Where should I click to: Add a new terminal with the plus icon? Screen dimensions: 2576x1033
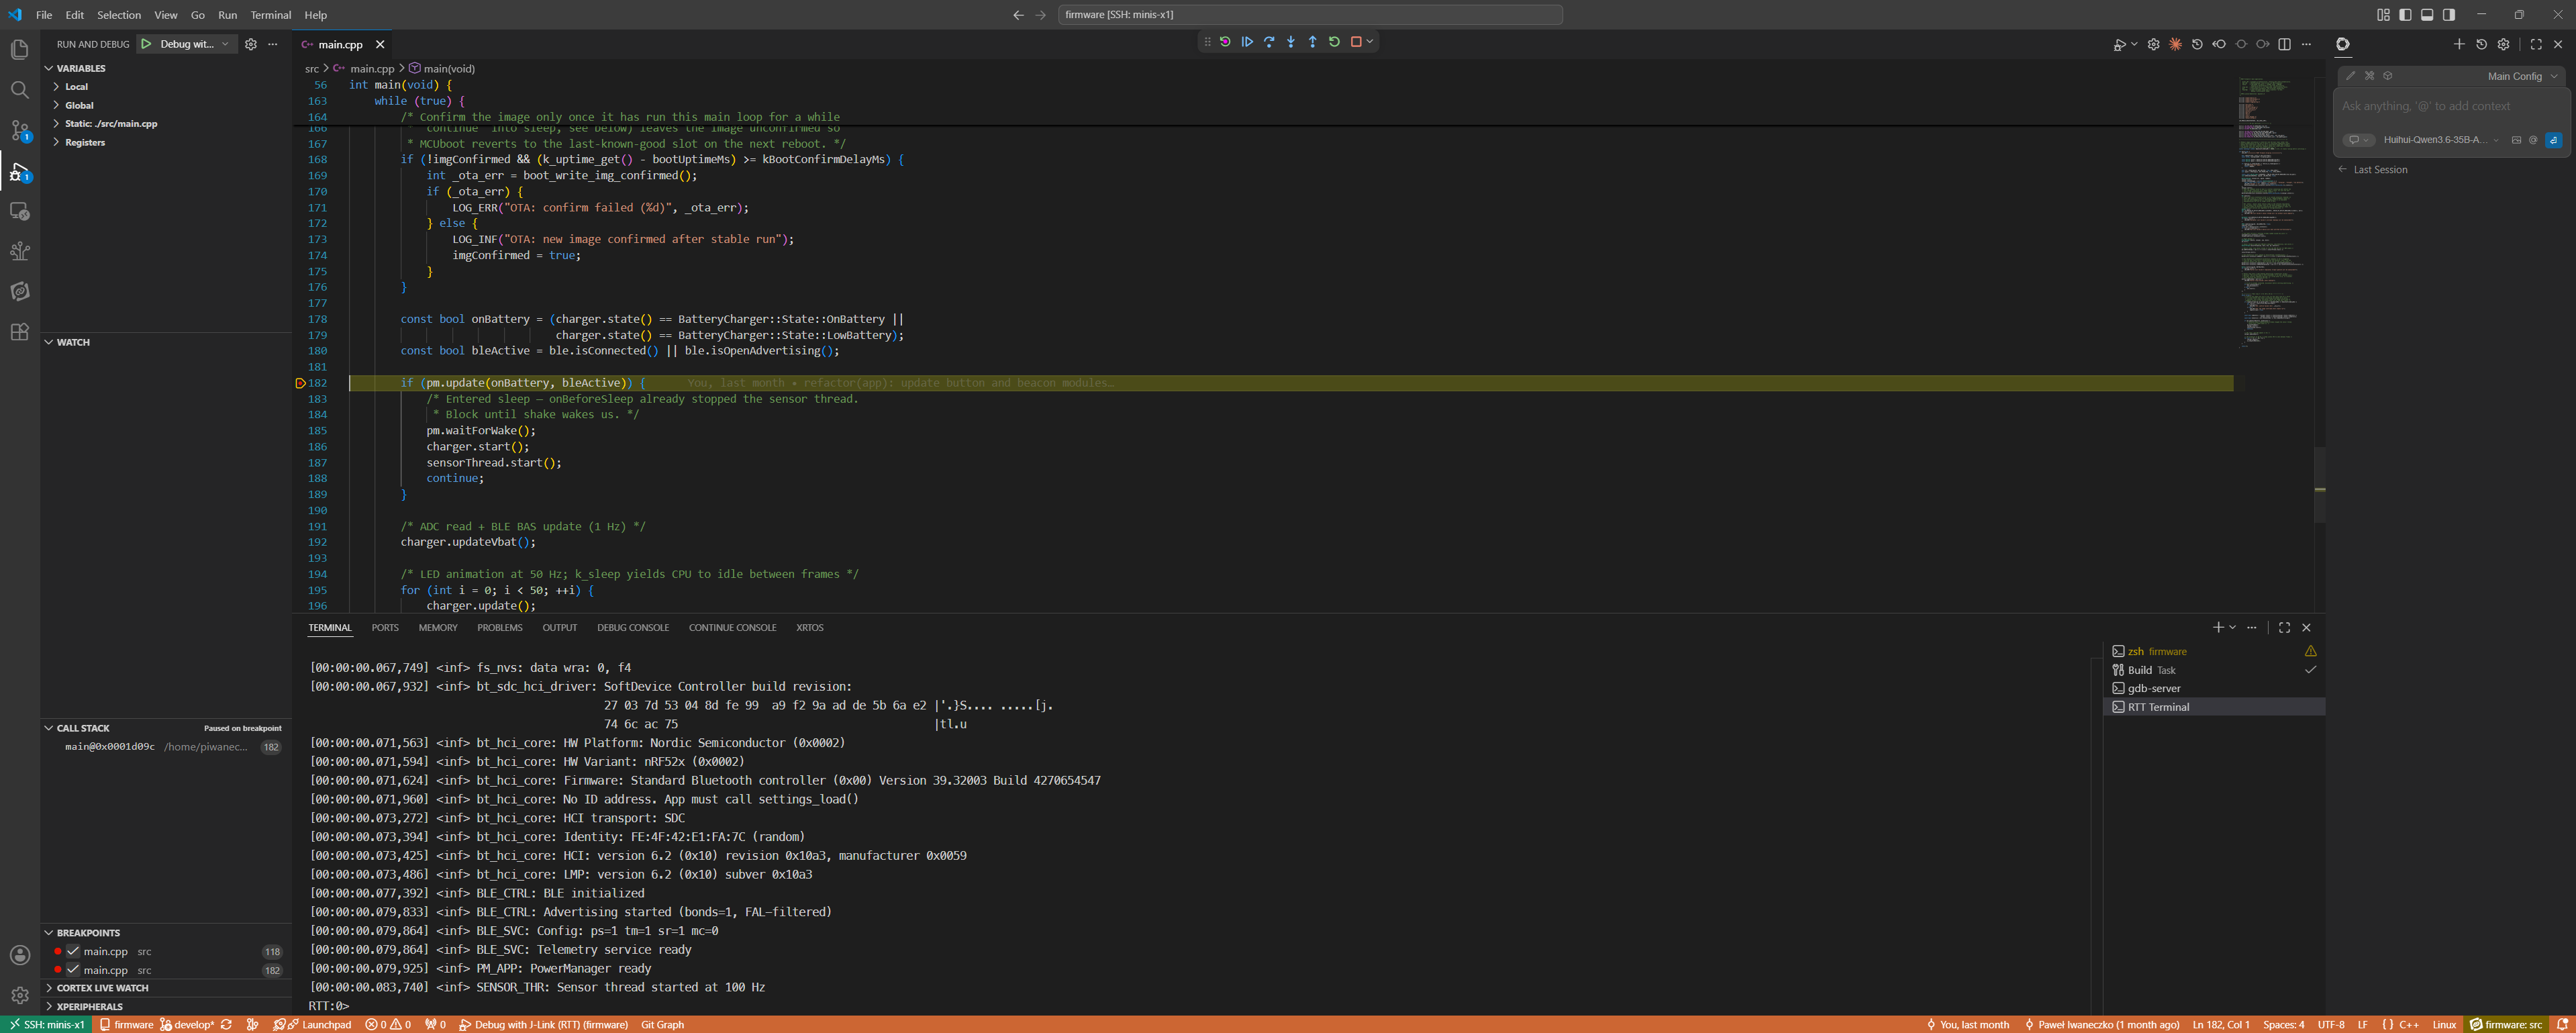[2218, 628]
